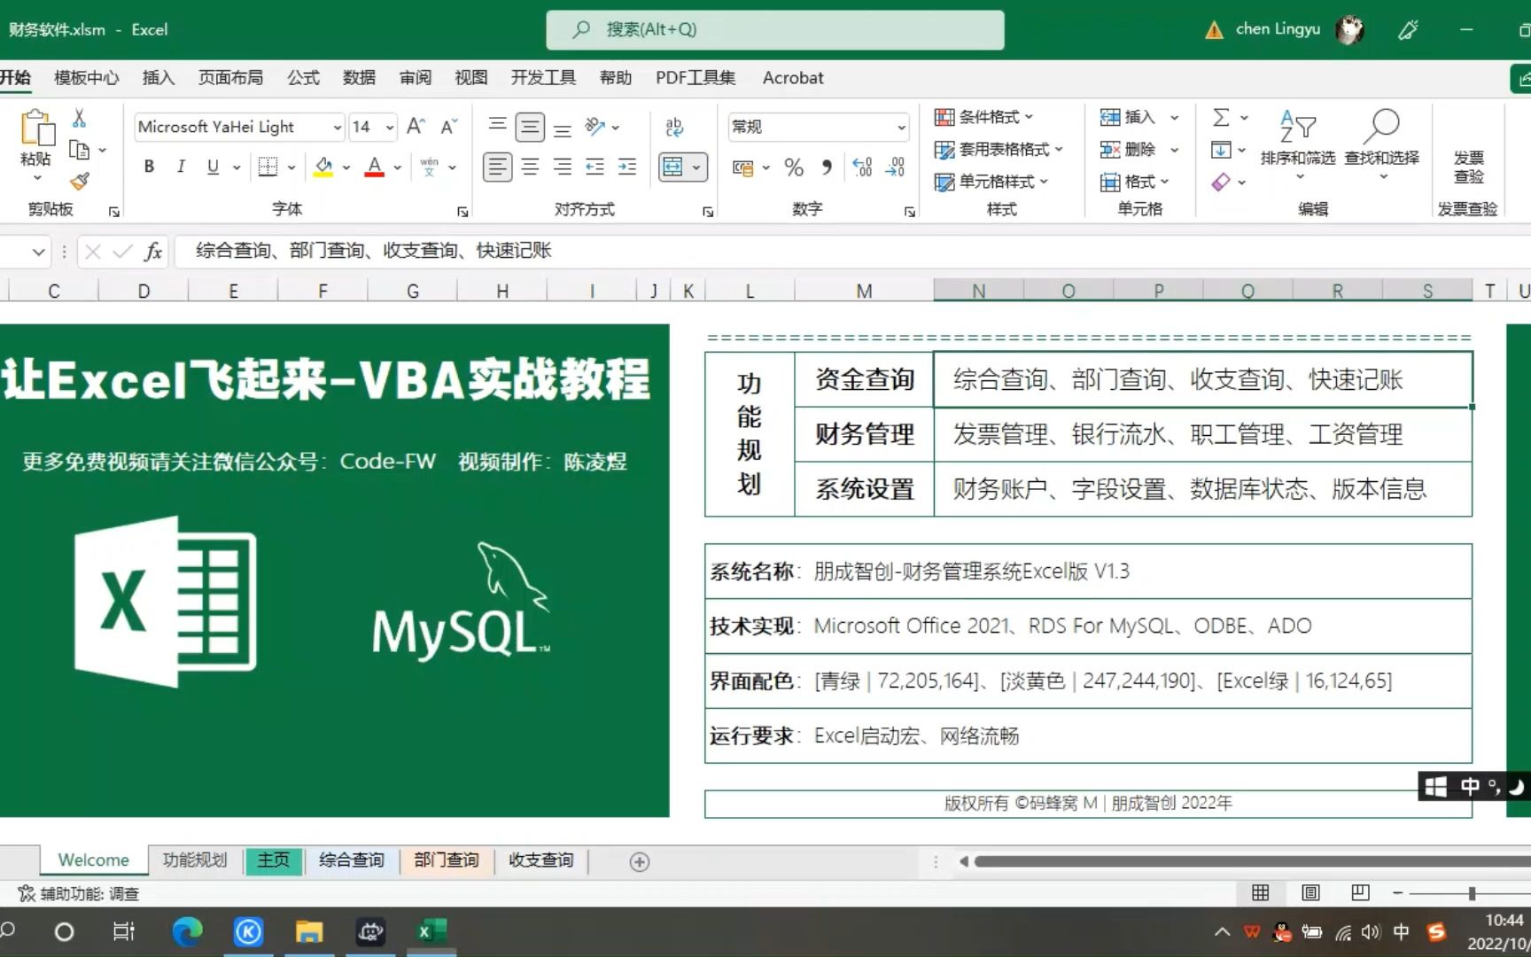The width and height of the screenshot is (1531, 957).
Task: Click the percent style icon
Action: pyautogui.click(x=794, y=167)
